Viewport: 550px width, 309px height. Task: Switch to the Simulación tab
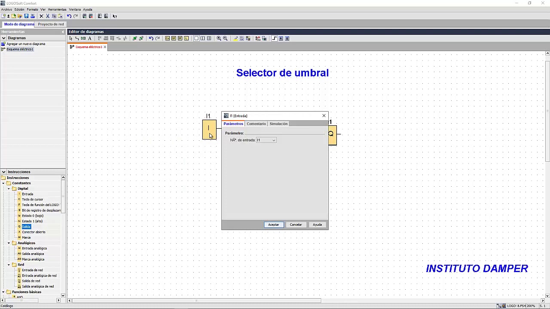[278, 124]
